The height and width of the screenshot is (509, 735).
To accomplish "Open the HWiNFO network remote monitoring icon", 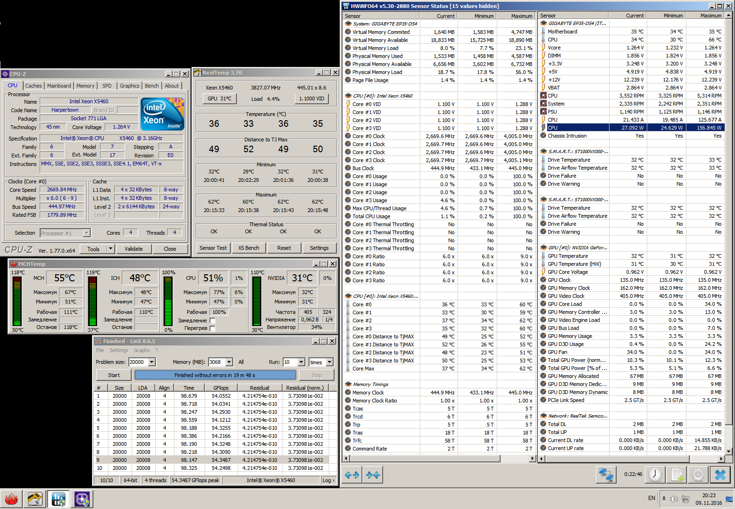I will tap(606, 475).
